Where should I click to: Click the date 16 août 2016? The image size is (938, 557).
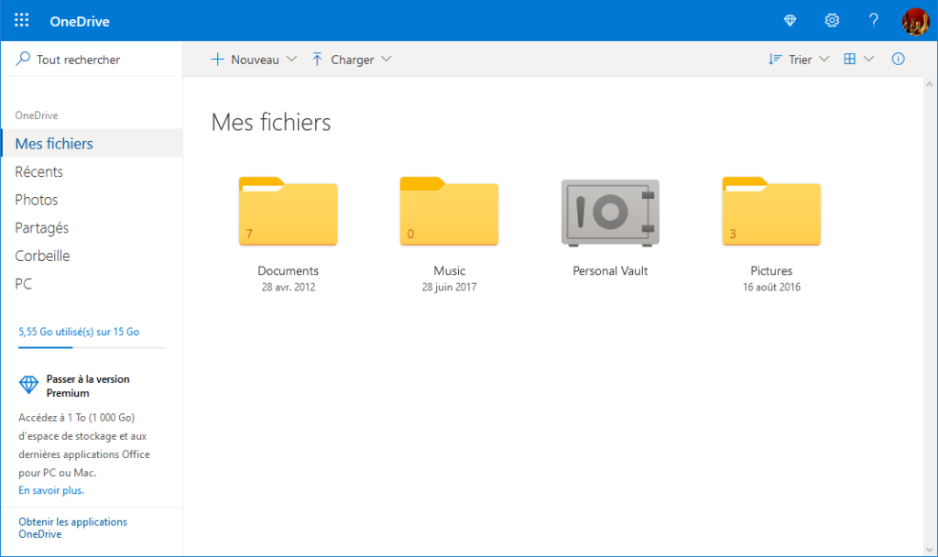(x=771, y=287)
